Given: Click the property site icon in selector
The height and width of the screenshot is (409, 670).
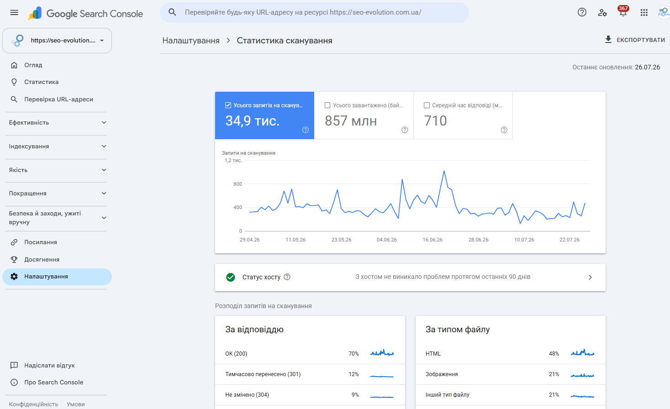Looking at the screenshot, I should [17, 40].
